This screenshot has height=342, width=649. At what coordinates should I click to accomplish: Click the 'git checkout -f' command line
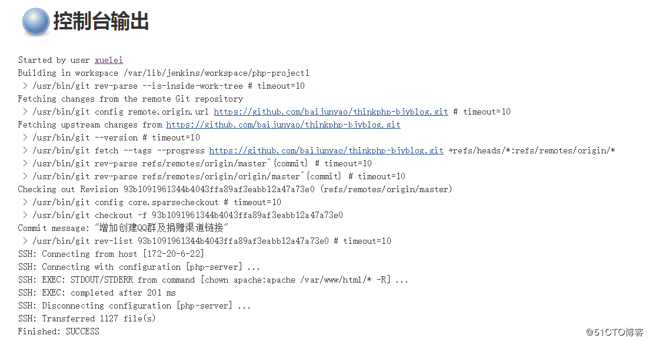point(187,215)
